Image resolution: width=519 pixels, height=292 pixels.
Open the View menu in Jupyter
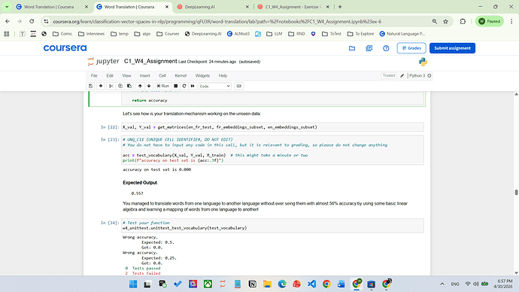(126, 76)
